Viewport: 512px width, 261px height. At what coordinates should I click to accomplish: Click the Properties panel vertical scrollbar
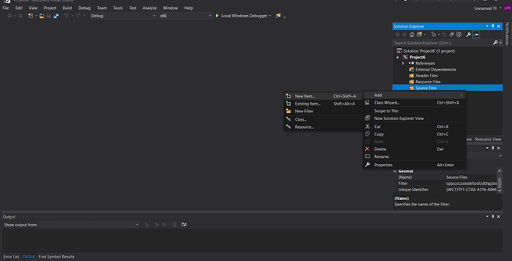[x=499, y=181]
